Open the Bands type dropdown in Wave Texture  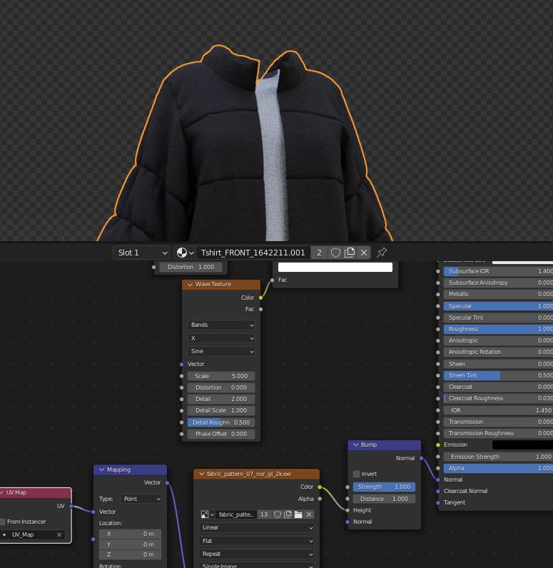(221, 325)
